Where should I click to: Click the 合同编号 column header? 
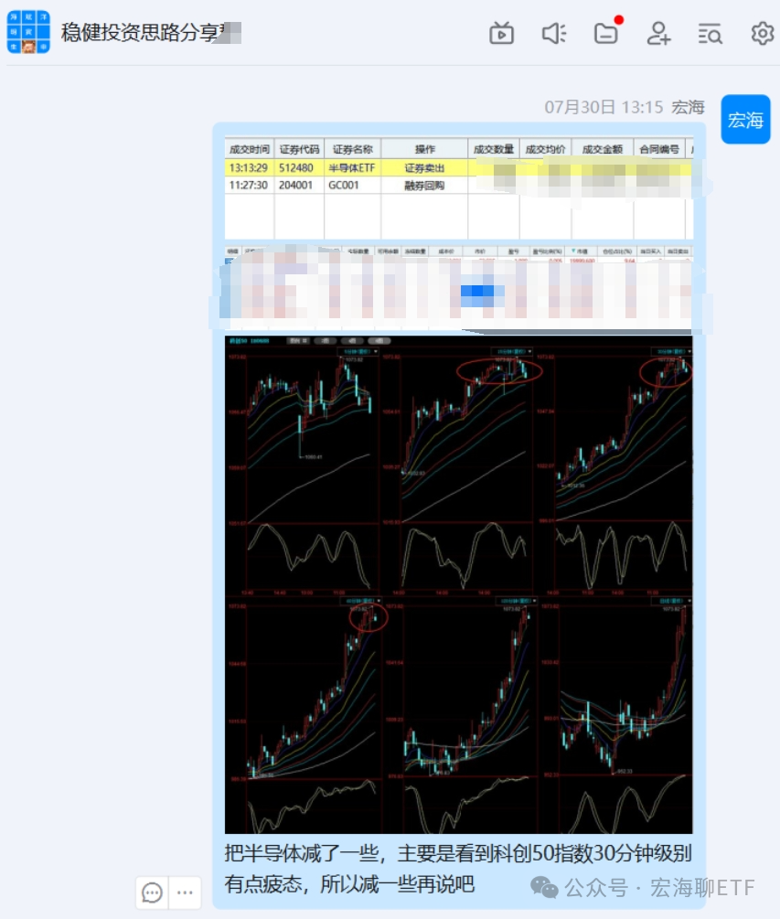click(x=658, y=149)
